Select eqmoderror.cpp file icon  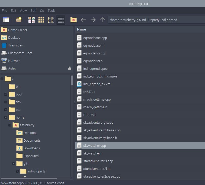click(x=79, y=53)
